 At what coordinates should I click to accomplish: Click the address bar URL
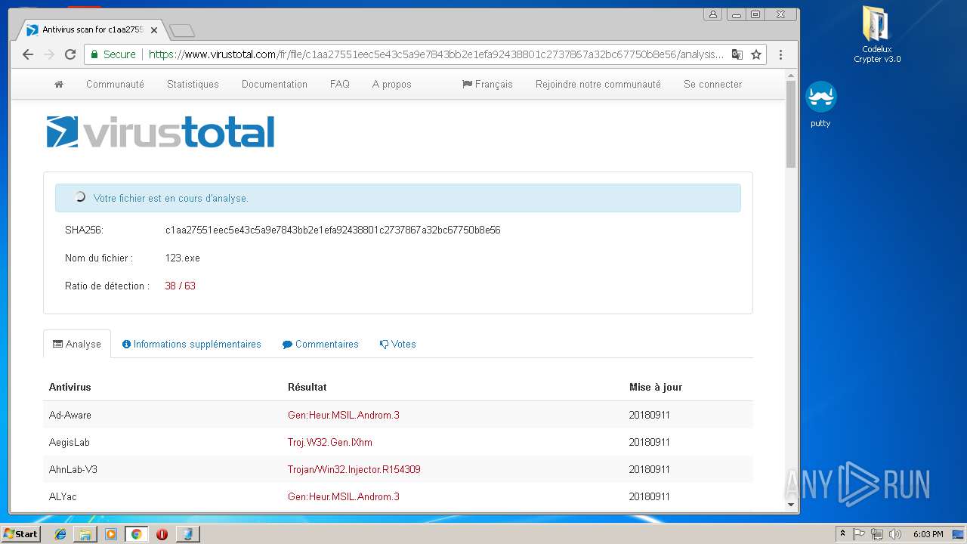(436, 54)
